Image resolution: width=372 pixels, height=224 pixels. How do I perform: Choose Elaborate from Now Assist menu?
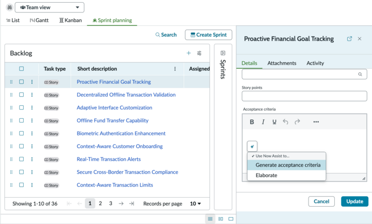pos(286,176)
